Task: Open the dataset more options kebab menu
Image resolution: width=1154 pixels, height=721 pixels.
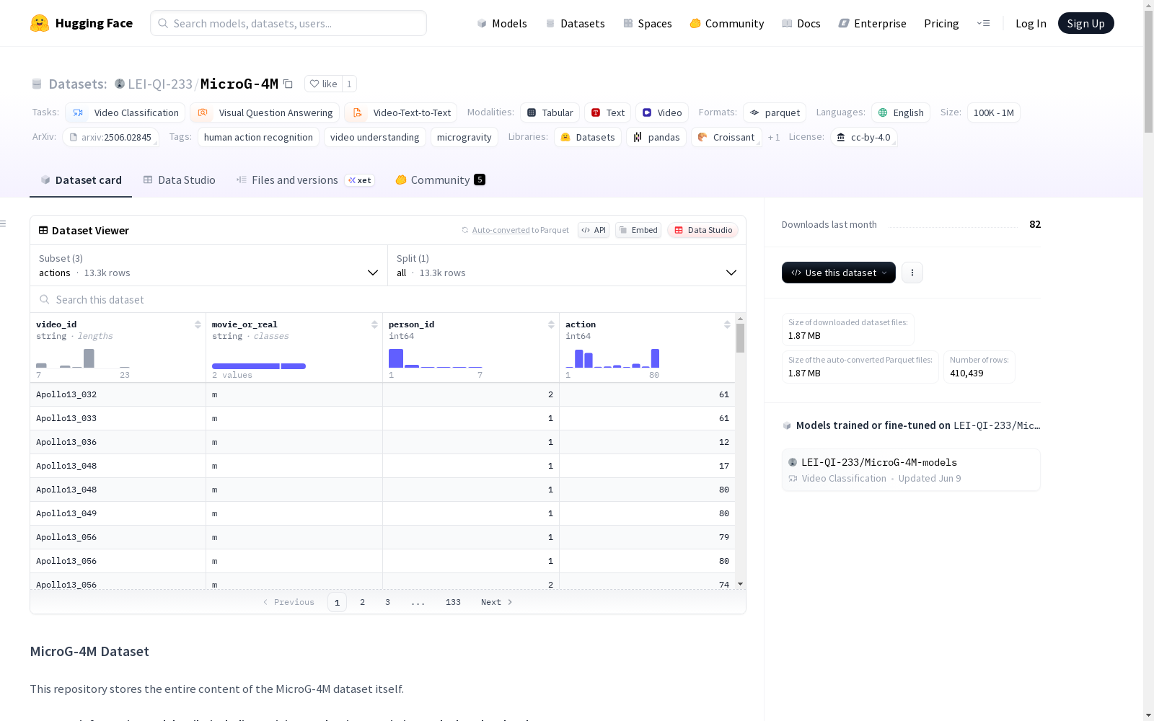Action: tap(912, 273)
